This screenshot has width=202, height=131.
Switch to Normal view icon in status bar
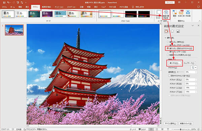click(x=151, y=129)
